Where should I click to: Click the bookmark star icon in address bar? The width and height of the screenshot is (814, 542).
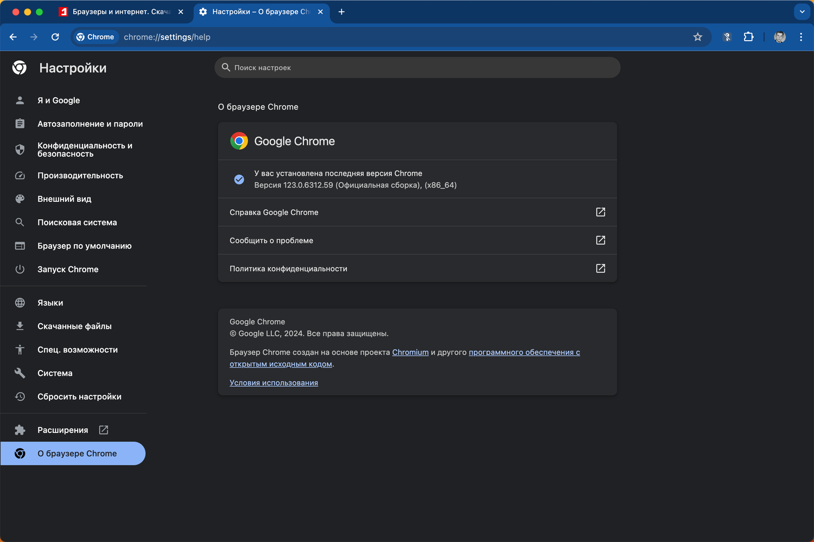coord(698,37)
